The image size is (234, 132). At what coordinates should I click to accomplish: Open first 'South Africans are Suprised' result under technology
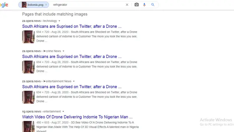[72, 26]
